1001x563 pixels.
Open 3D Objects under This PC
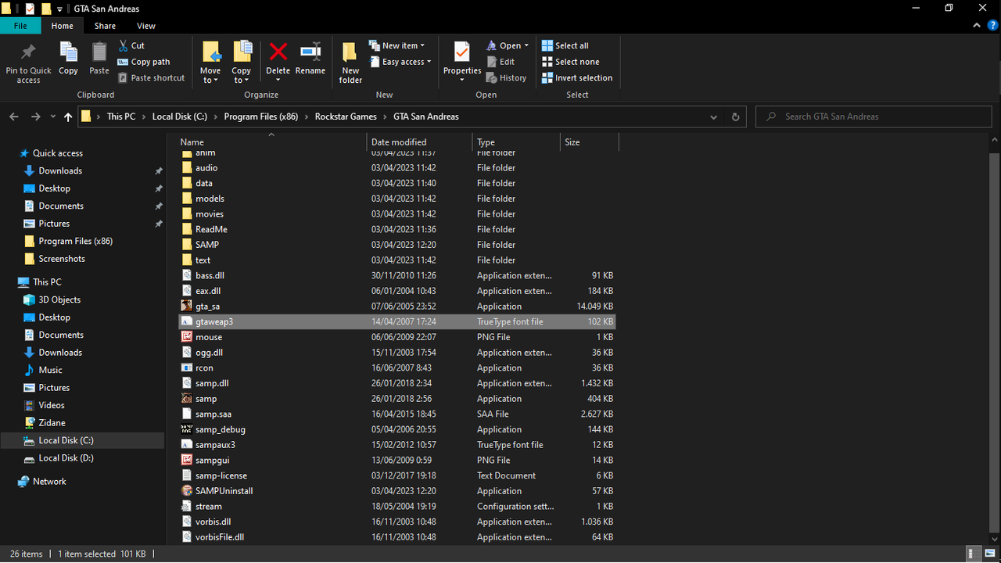point(59,299)
